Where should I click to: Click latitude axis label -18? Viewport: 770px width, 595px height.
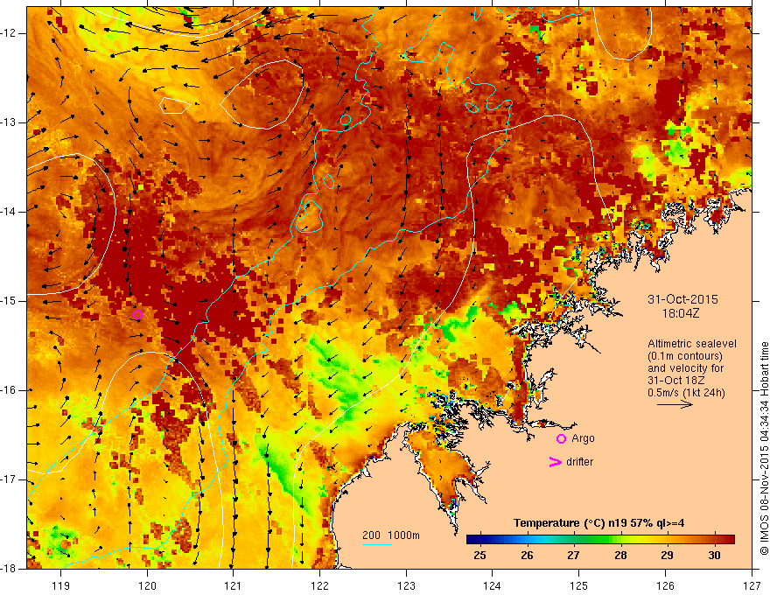tap(9, 569)
